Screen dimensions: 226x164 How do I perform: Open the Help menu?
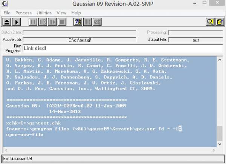pyautogui.click(x=76, y=13)
